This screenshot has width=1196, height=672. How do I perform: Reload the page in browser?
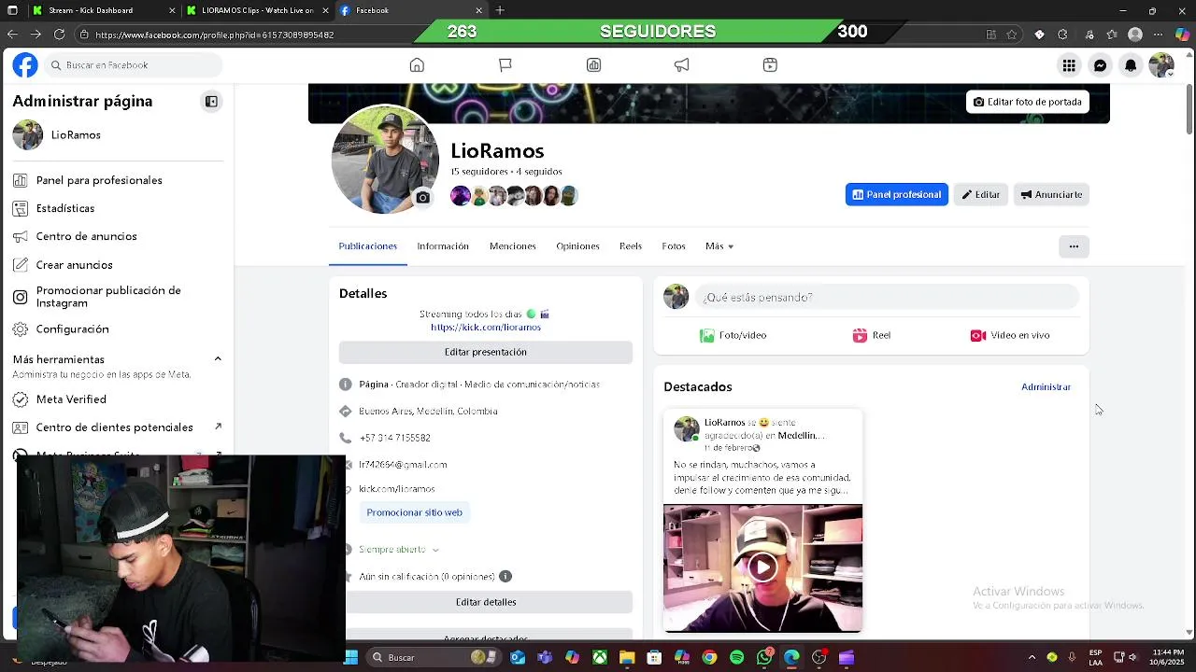click(x=59, y=35)
